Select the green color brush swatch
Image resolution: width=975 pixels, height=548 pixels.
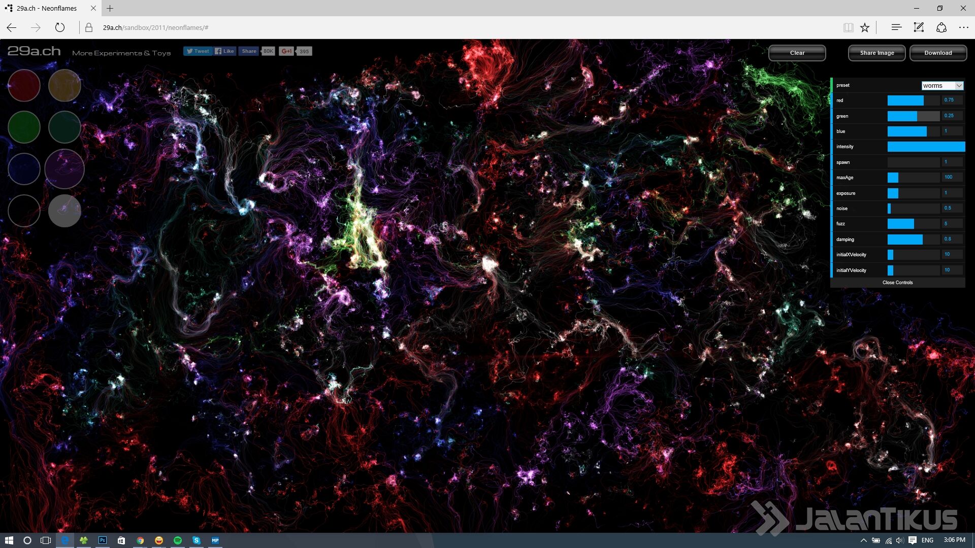24,127
